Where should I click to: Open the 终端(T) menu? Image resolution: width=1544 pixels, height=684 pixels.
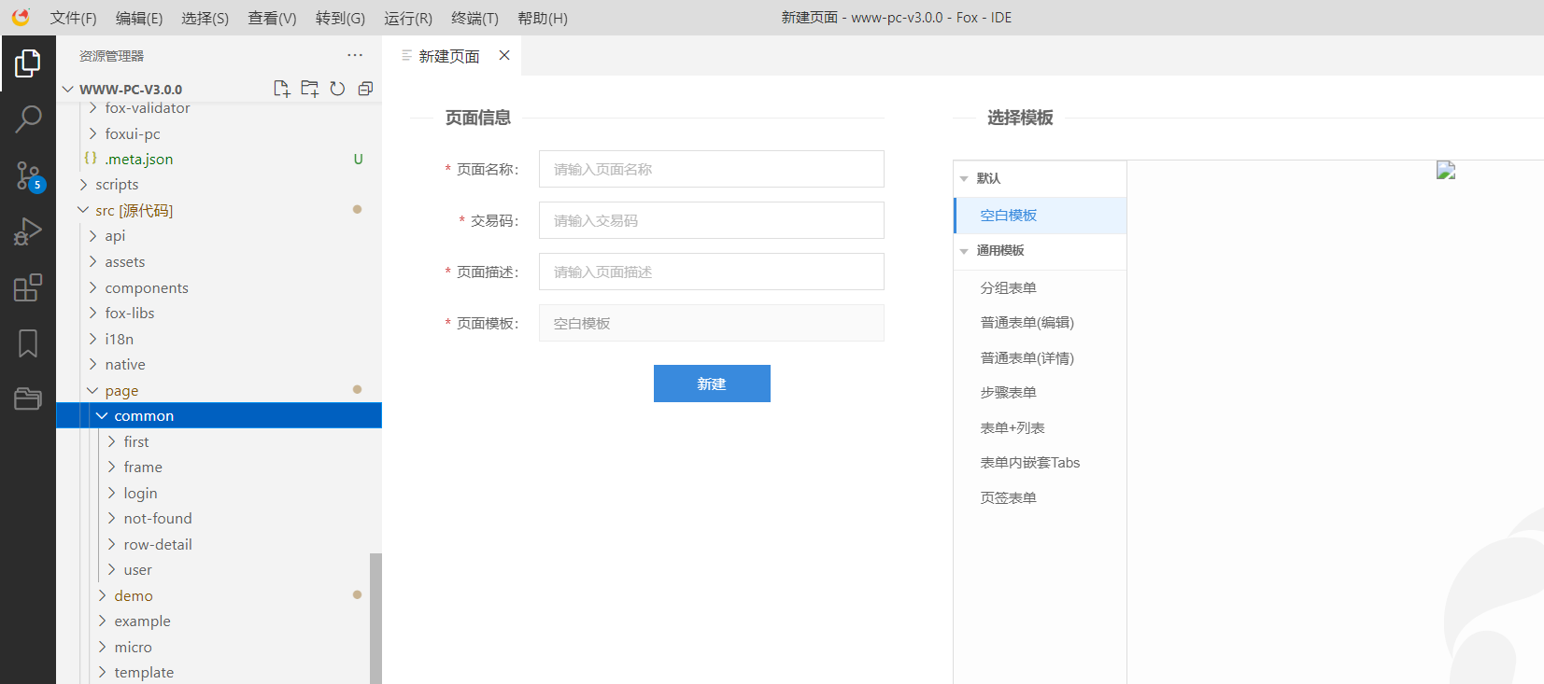tap(475, 18)
